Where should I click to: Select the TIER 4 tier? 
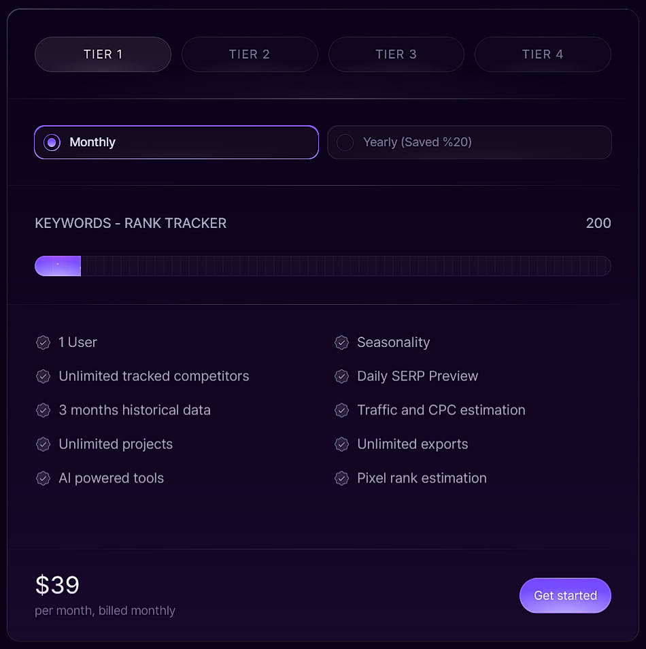pos(543,54)
